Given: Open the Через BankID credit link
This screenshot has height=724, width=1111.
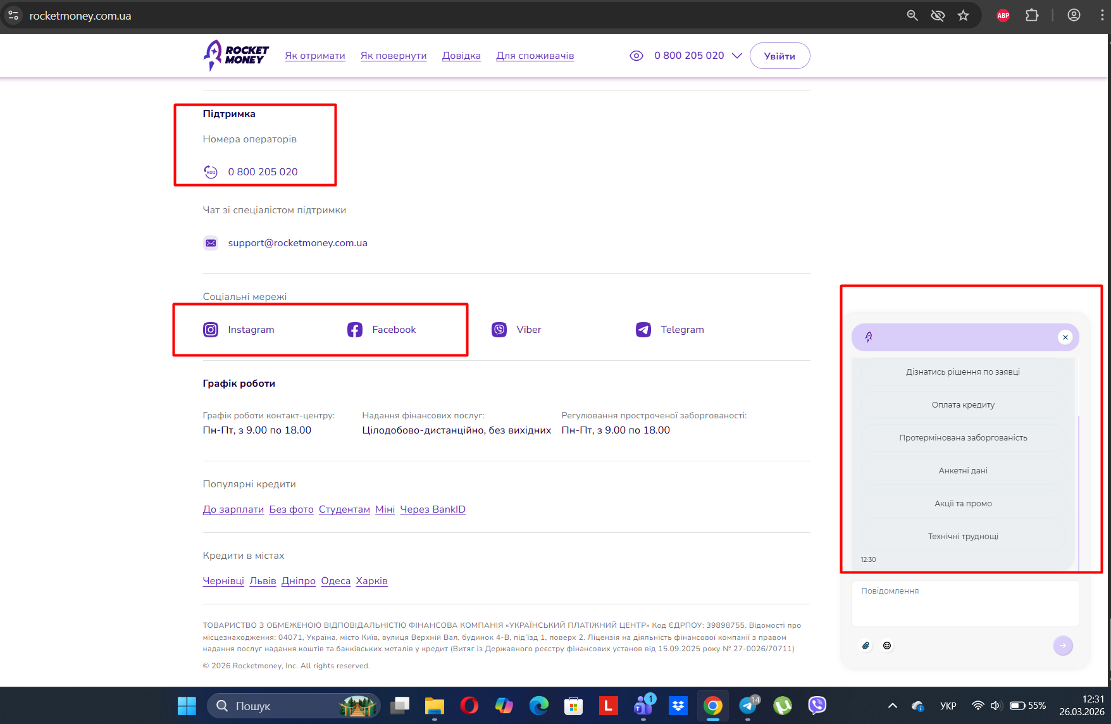Looking at the screenshot, I should point(433,509).
